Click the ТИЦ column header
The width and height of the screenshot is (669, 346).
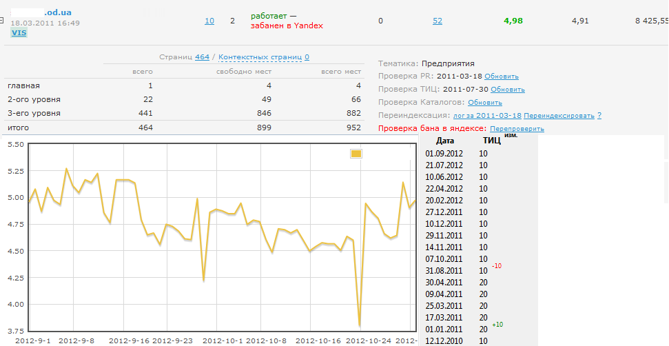[x=492, y=141]
